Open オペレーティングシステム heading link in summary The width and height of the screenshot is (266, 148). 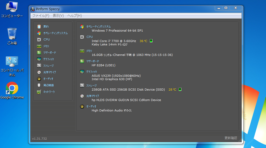(x=98, y=27)
